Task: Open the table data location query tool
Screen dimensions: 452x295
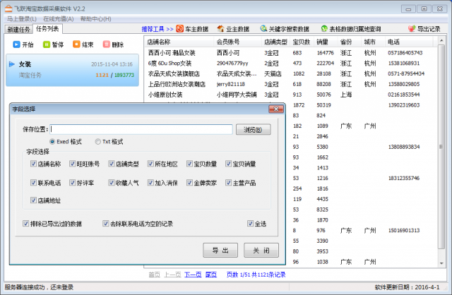Action: (x=351, y=29)
